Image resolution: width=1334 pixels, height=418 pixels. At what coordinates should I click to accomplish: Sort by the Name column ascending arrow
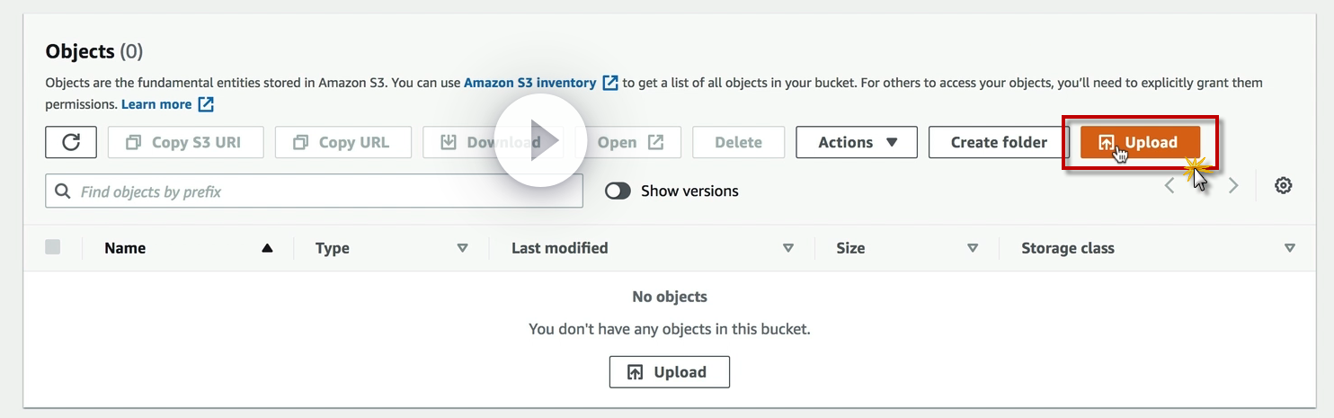267,248
